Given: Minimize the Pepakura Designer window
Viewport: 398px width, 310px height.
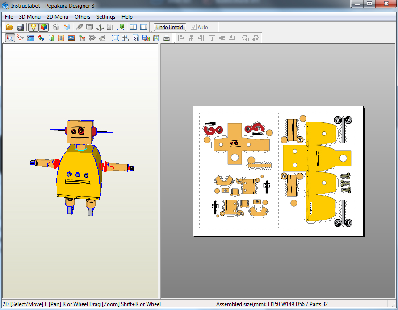Looking at the screenshot, I should 357,4.
